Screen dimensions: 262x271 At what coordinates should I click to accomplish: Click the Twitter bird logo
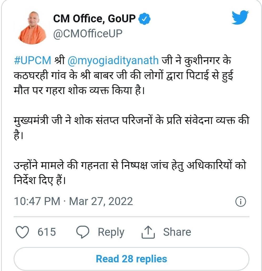click(x=240, y=18)
